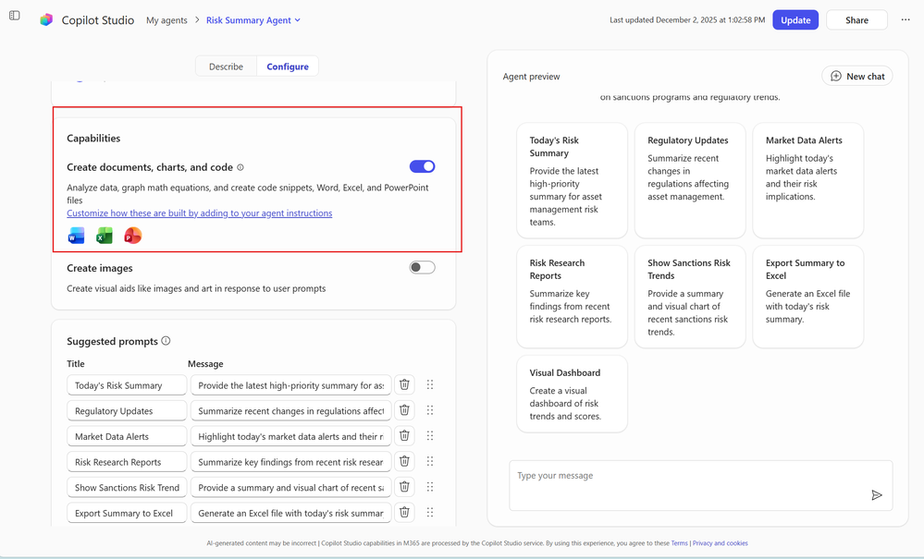Stay on the Configure tab

click(288, 66)
